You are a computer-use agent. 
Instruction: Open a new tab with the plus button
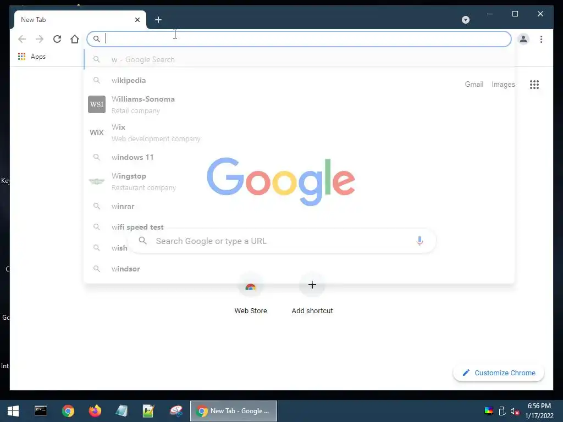pyautogui.click(x=158, y=20)
